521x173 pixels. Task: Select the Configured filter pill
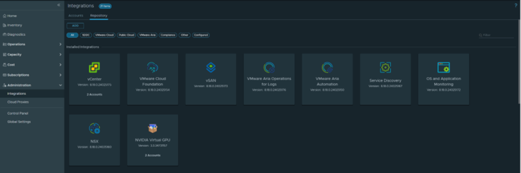coord(201,35)
